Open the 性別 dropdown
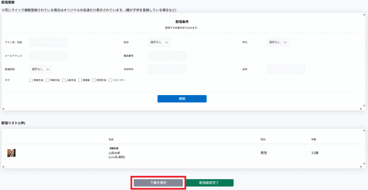The image size is (368, 190). click(x=159, y=42)
